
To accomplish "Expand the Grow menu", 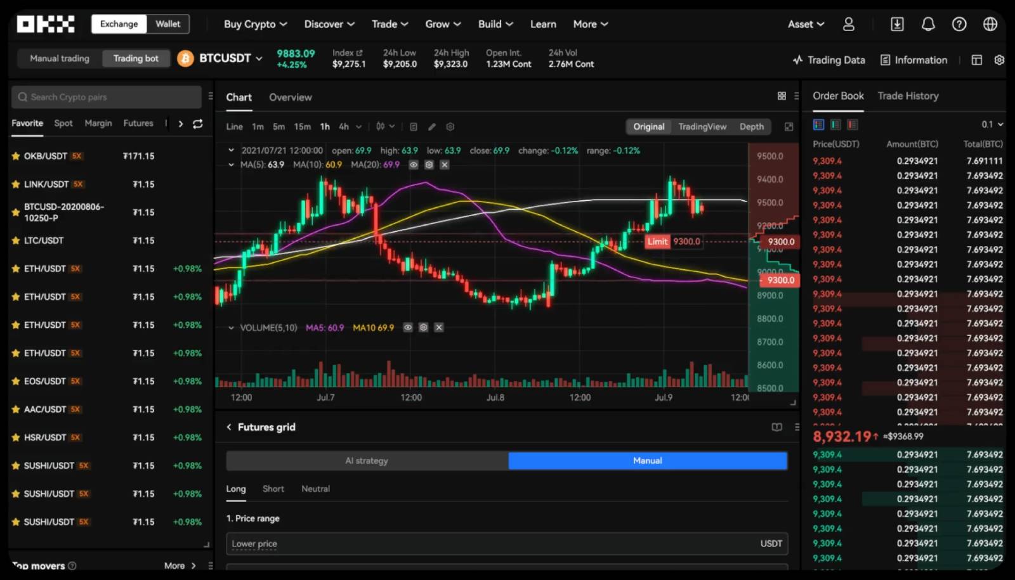I will (443, 24).
